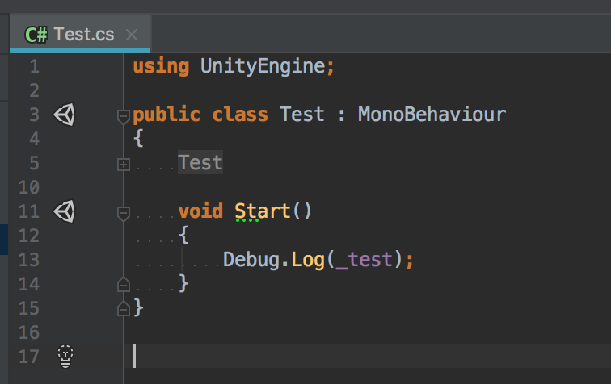Open the lightbulb quick-fix on line 17

point(65,356)
